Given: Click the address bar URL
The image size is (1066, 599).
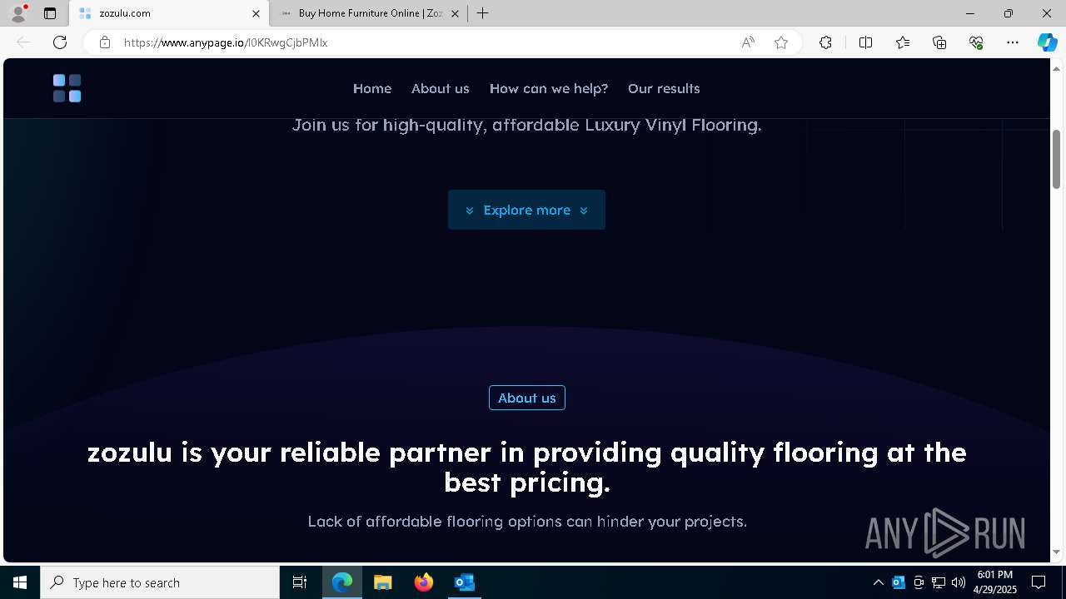Looking at the screenshot, I should (x=226, y=42).
